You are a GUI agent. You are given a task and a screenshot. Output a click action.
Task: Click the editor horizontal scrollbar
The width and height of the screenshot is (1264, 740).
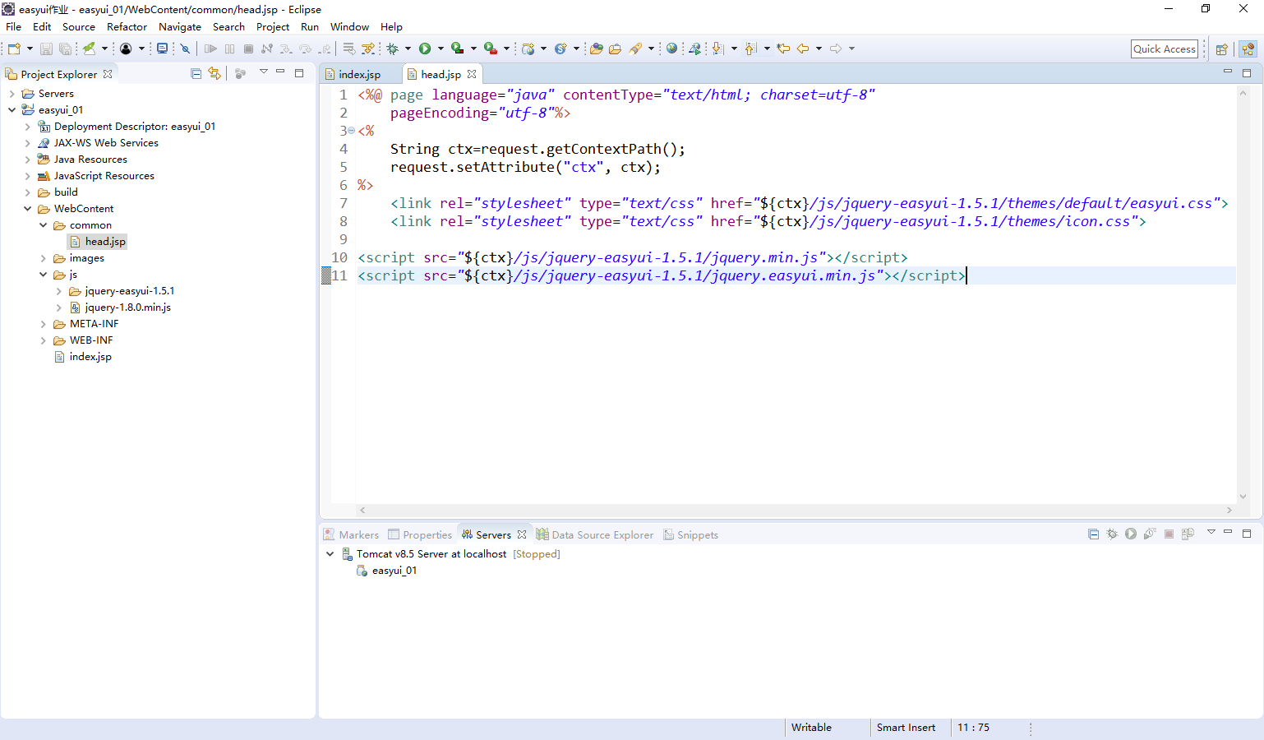[795, 510]
